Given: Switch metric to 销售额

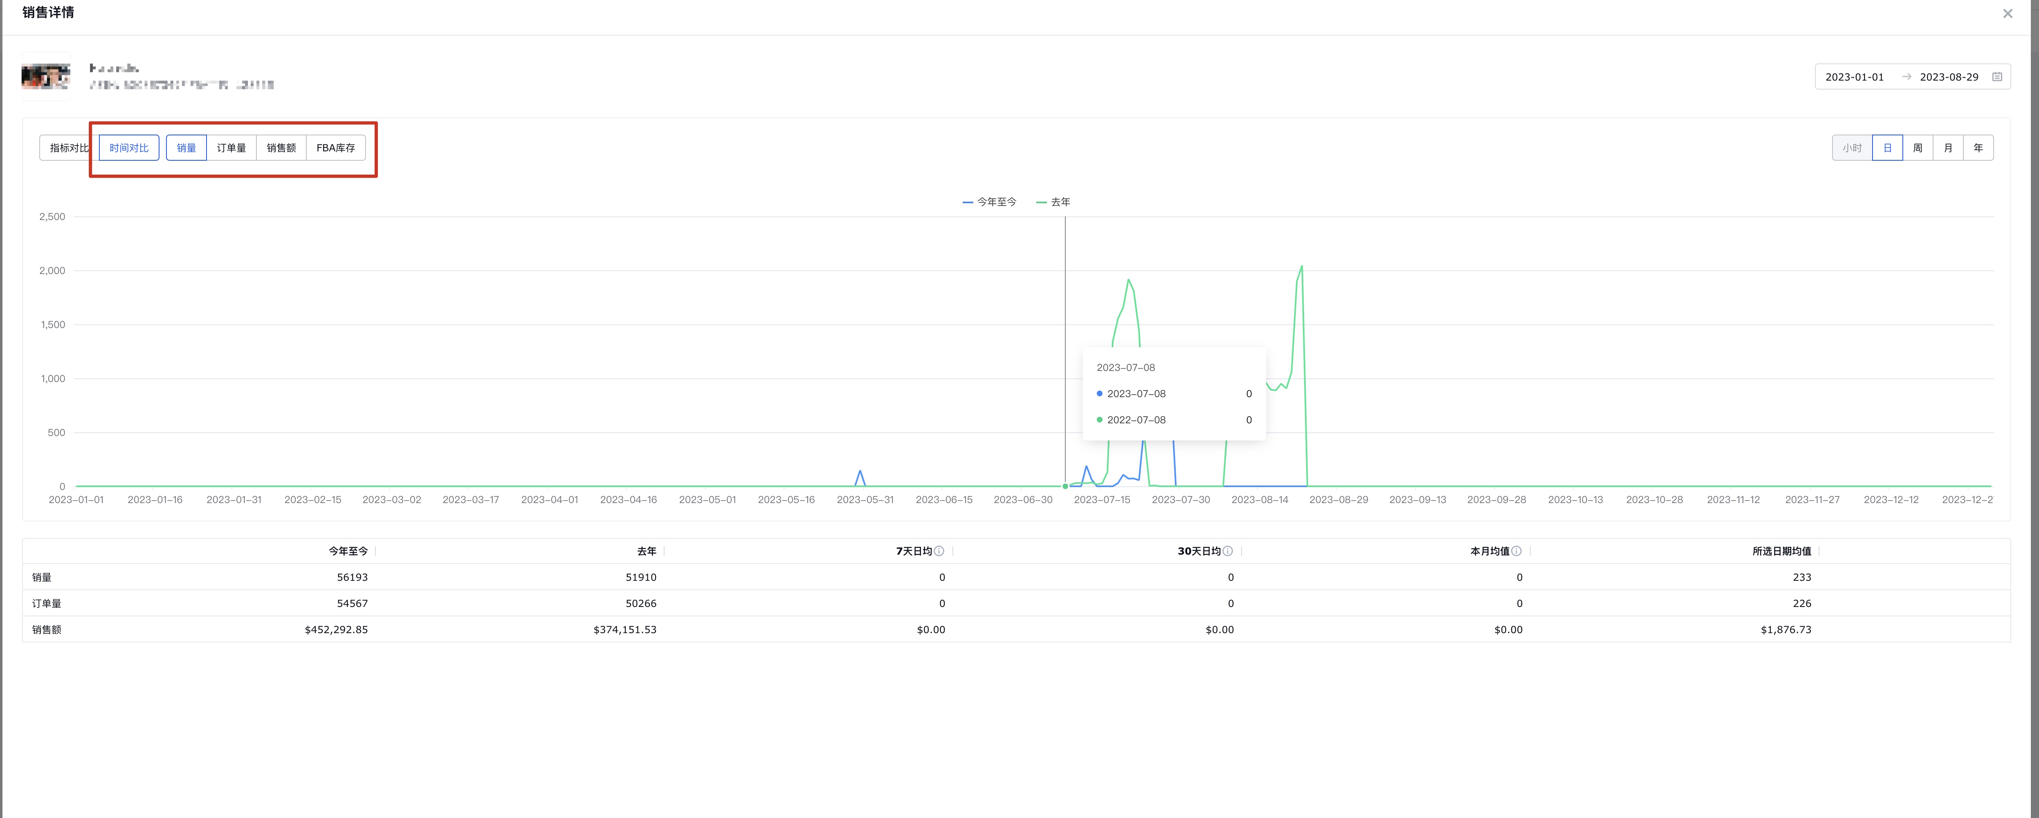Looking at the screenshot, I should (x=281, y=148).
